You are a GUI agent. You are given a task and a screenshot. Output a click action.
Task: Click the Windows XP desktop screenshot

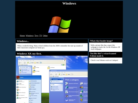click(x=52, y=79)
